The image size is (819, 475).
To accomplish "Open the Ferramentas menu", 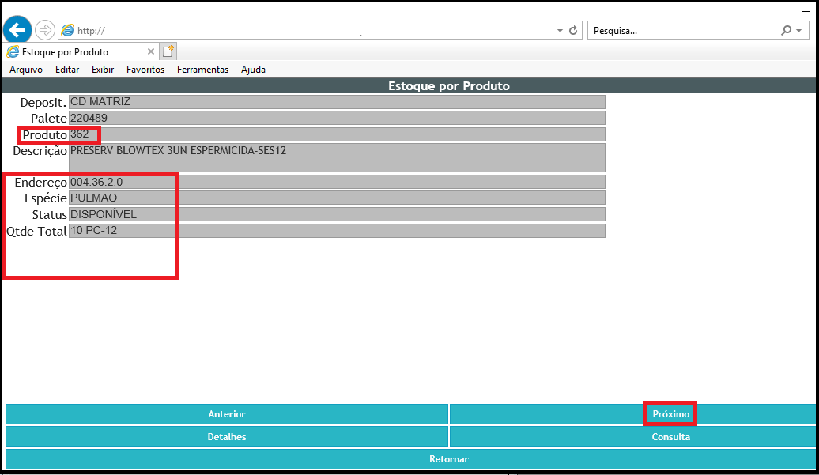I will tap(202, 70).
